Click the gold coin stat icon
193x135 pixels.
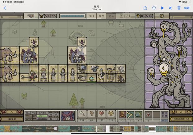click(111, 114)
